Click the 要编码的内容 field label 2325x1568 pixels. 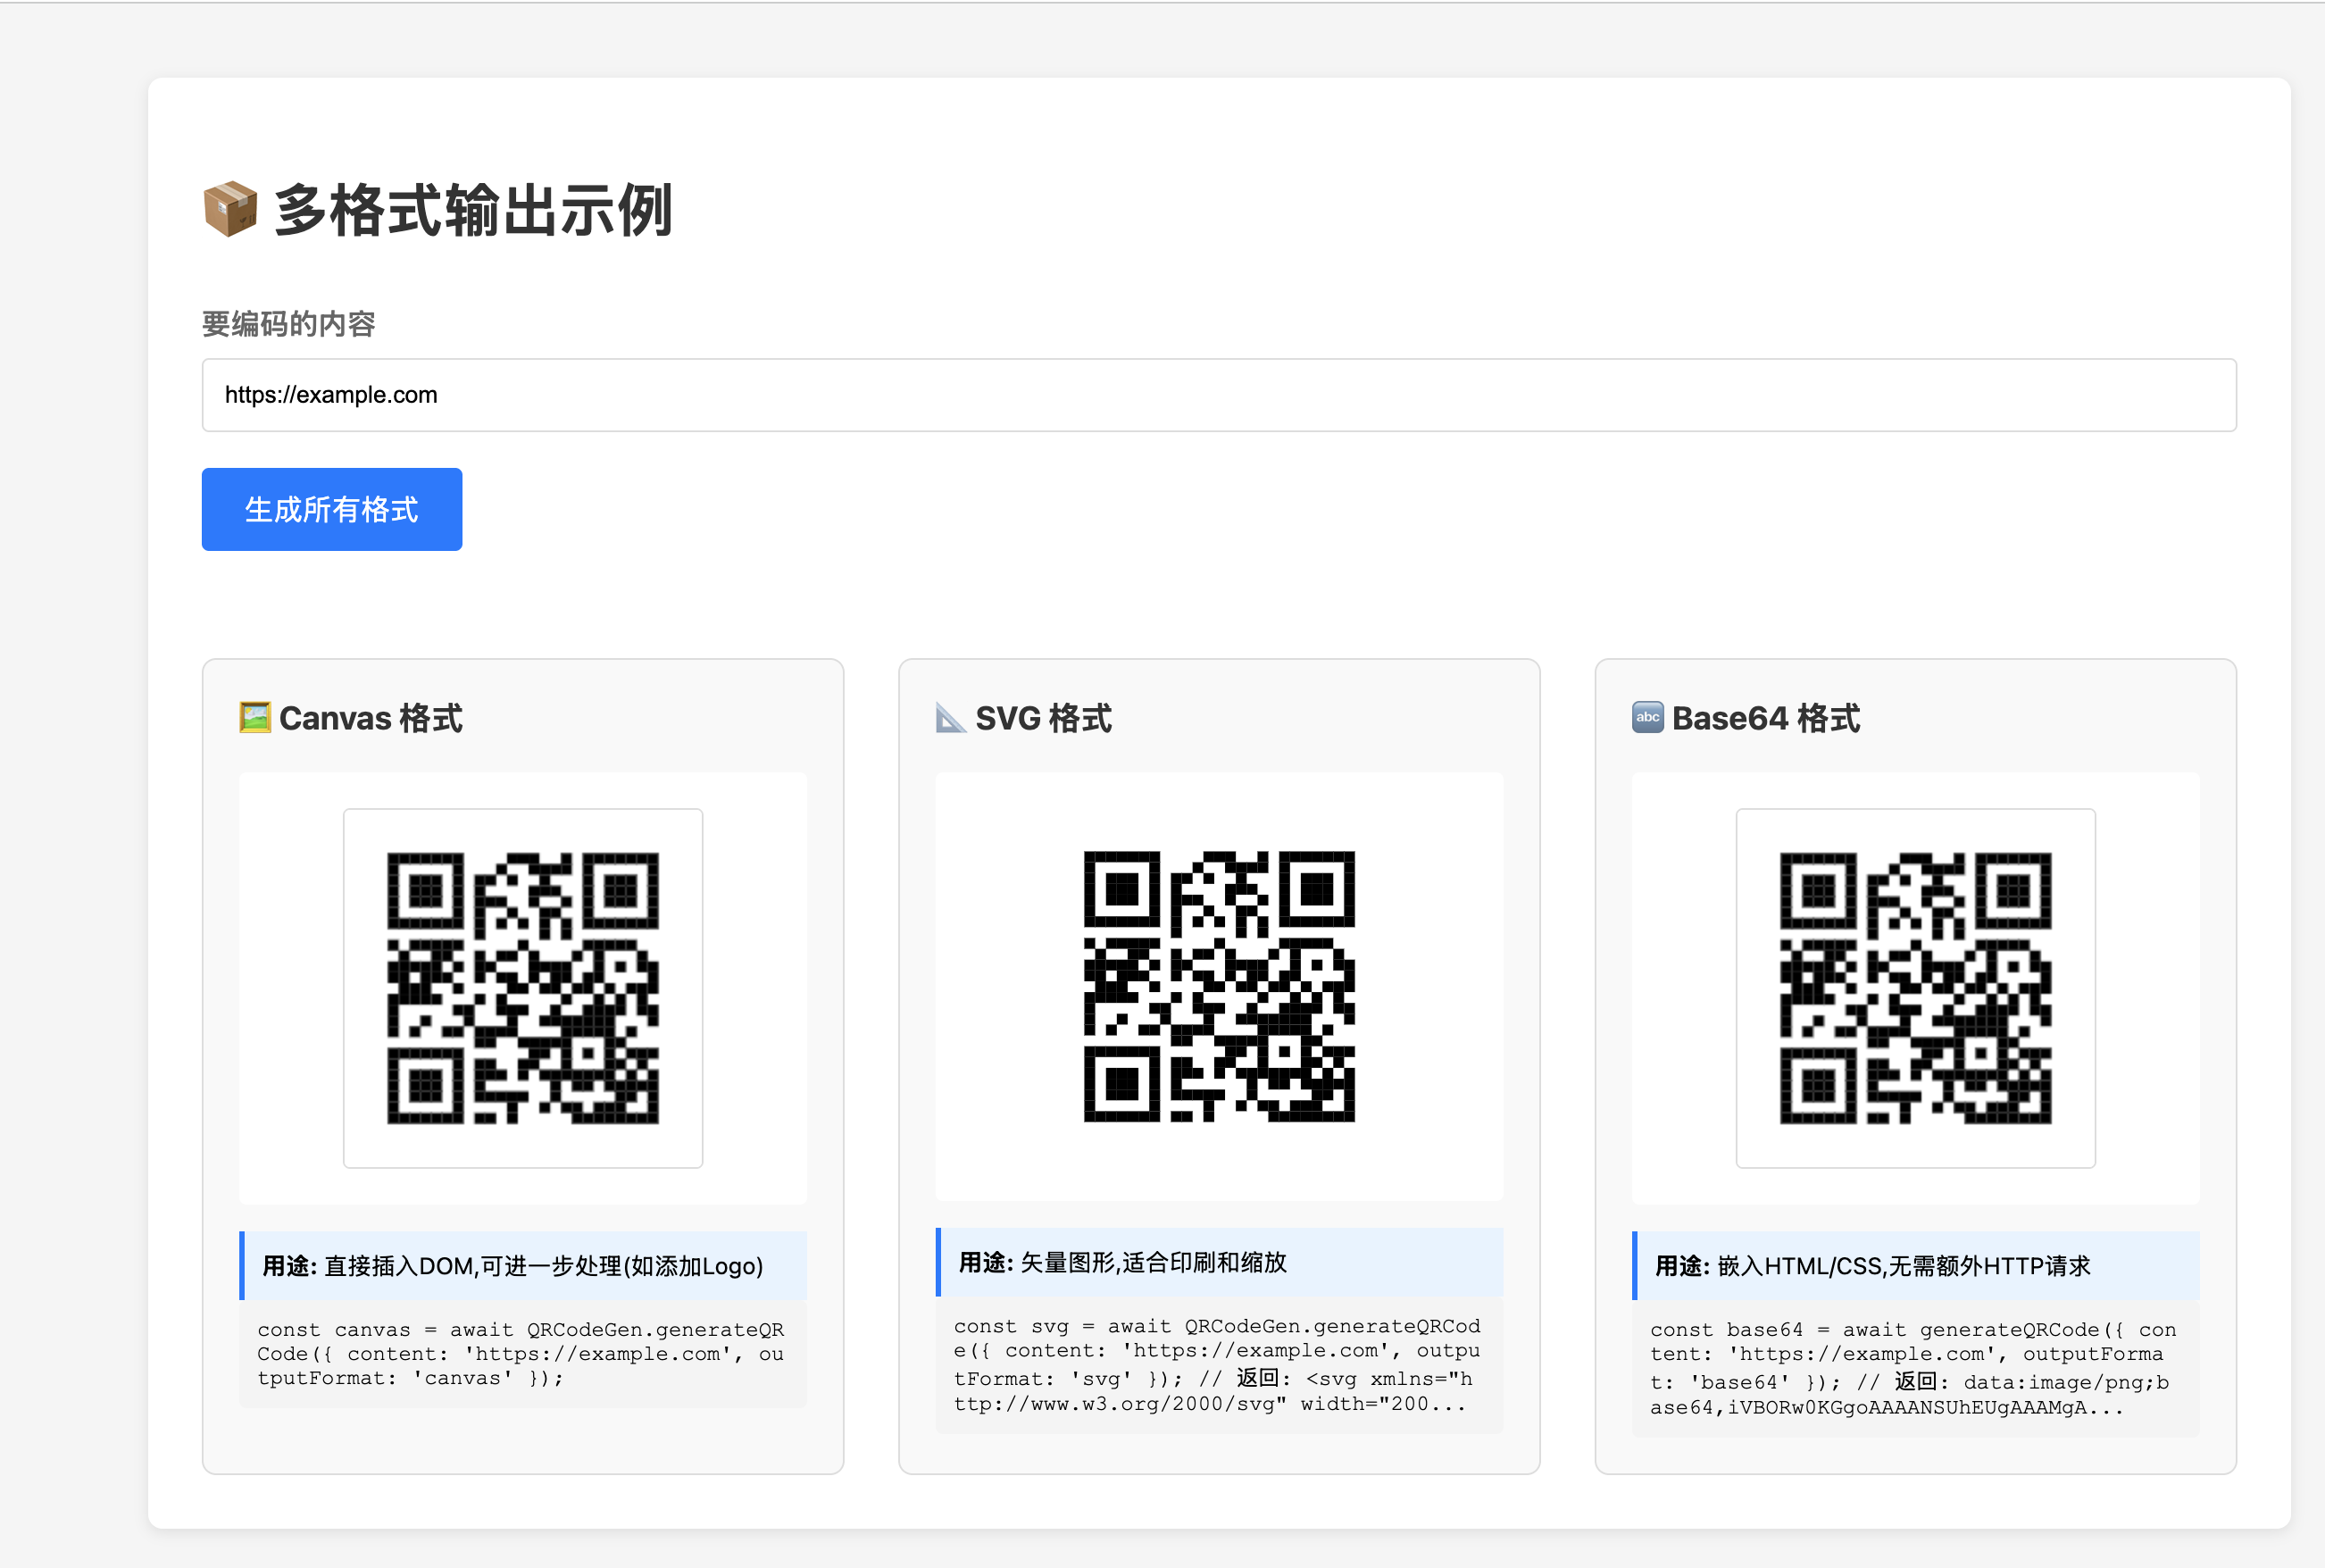[x=288, y=324]
